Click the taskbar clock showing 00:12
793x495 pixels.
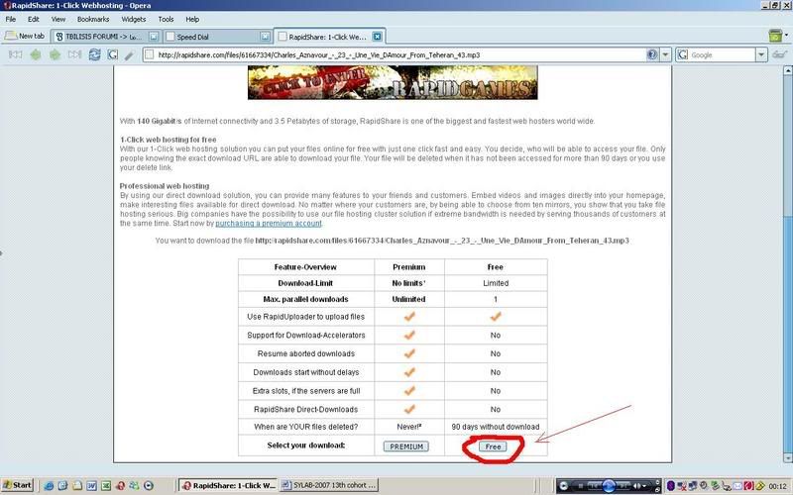pyautogui.click(x=777, y=486)
